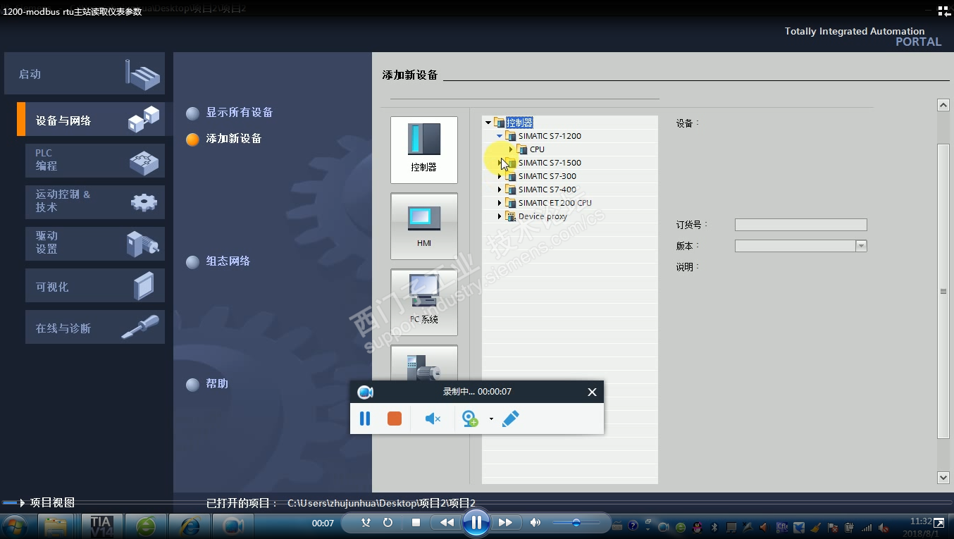Toggle the recorder's muted speaker icon
The height and width of the screenshot is (539, 954).
(433, 419)
